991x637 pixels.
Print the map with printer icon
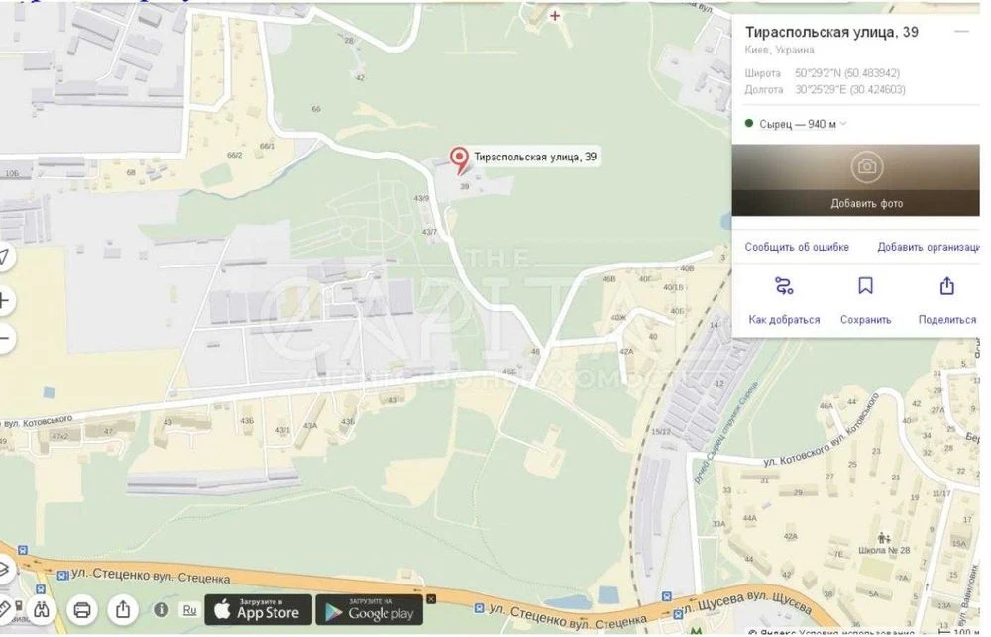(82, 610)
